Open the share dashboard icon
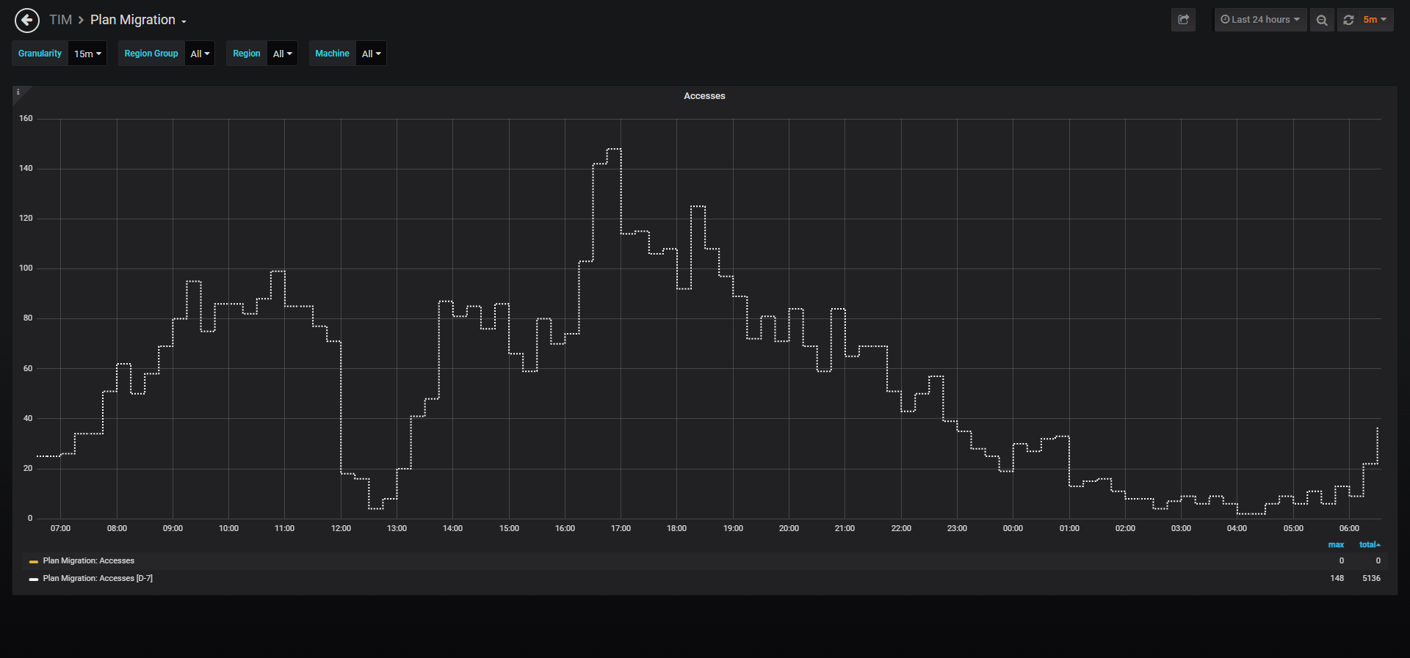The width and height of the screenshot is (1410, 658). pyautogui.click(x=1183, y=20)
